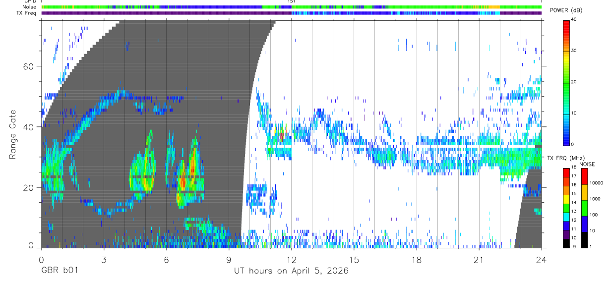This screenshot has width=609, height=281.
Task: Pick the blue segment of noise legend bar
Action: click(x=584, y=224)
